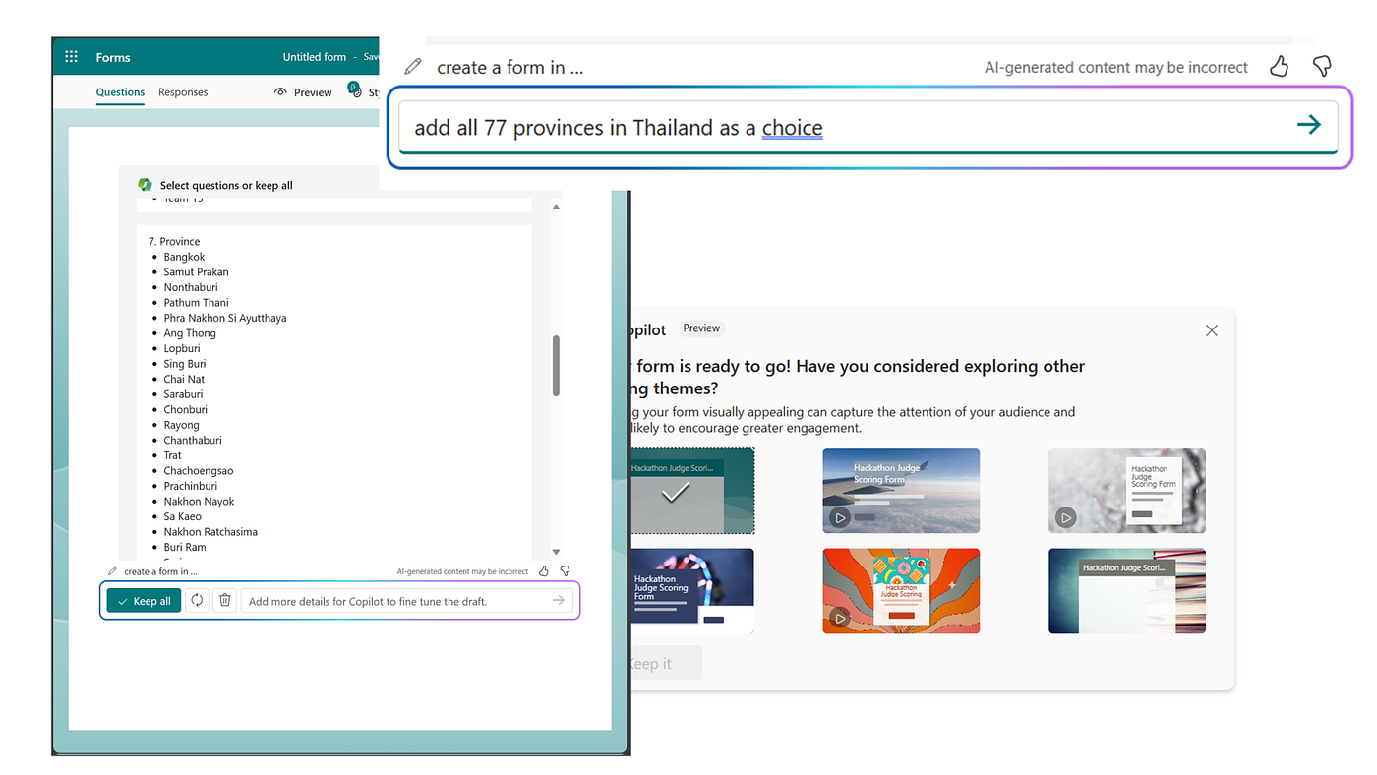The width and height of the screenshot is (1377, 775).
Task: Click the pencil edit icon beside prompt text
Action: pyautogui.click(x=411, y=66)
